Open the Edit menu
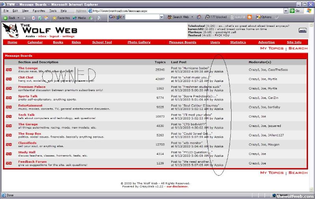 point(15,11)
